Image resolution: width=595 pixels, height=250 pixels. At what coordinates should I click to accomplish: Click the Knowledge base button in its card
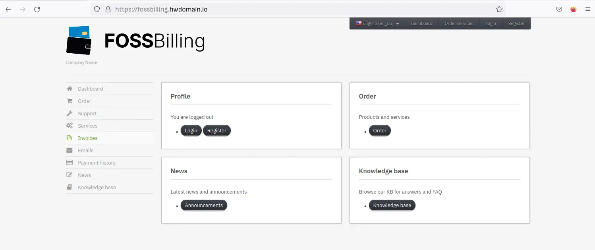tap(392, 205)
